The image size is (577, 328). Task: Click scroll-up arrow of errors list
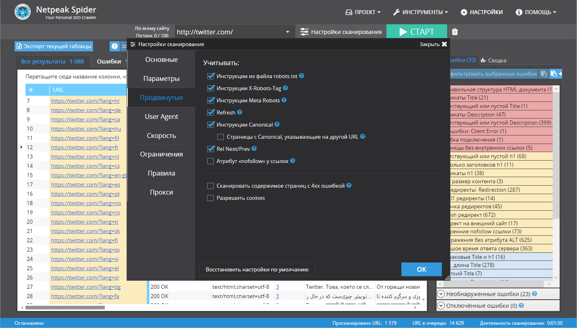pyautogui.click(x=556, y=88)
